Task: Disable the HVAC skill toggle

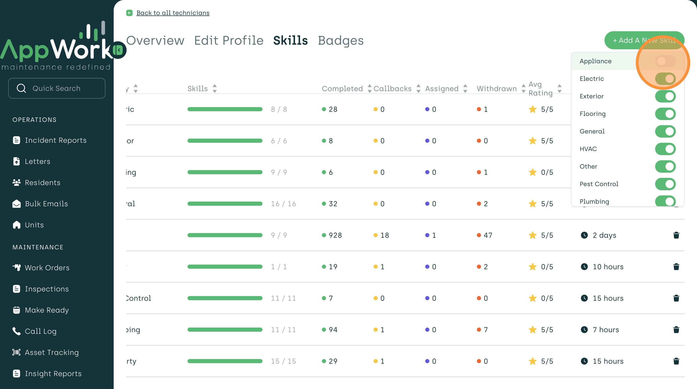Action: pos(665,149)
